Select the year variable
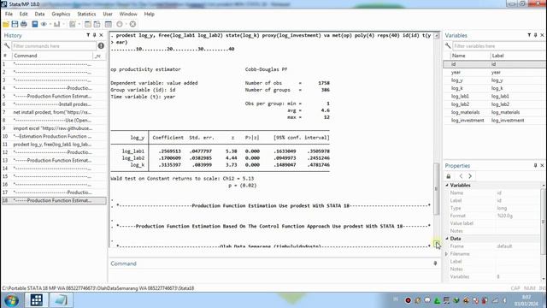 (x=495, y=72)
